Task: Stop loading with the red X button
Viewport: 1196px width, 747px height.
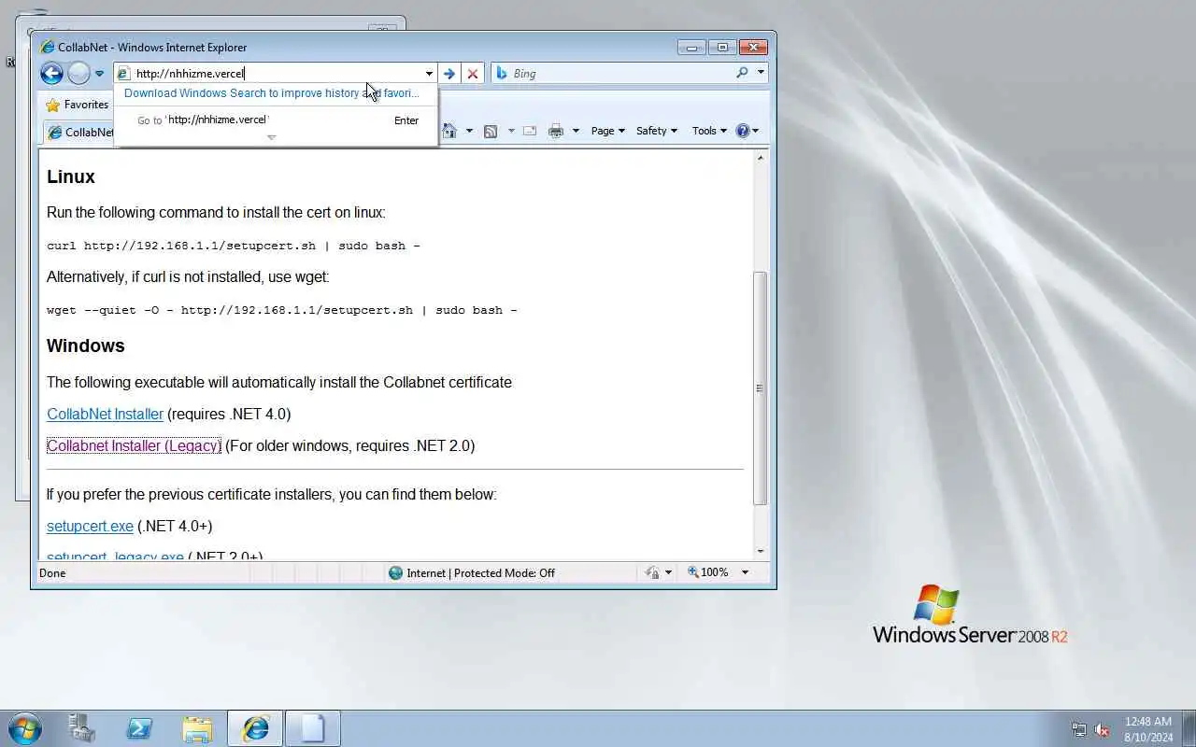Action: click(473, 74)
